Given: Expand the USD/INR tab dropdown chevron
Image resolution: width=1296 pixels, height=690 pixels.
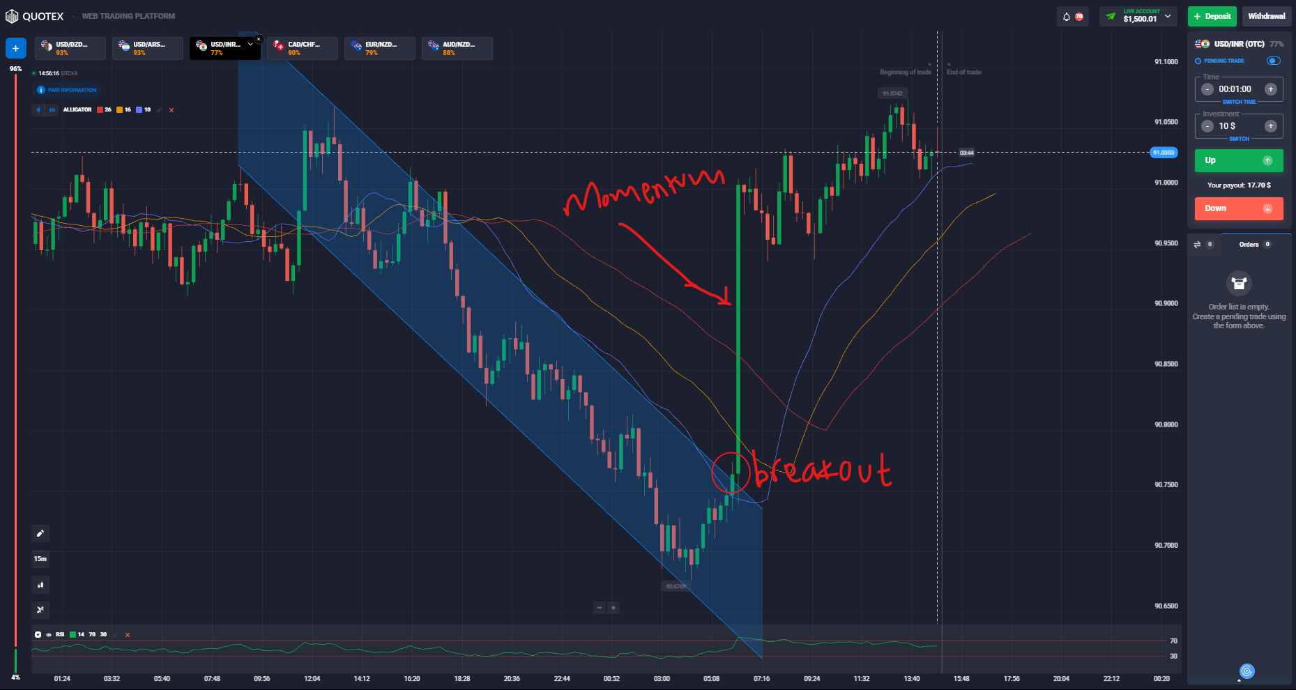Looking at the screenshot, I should click(x=250, y=45).
